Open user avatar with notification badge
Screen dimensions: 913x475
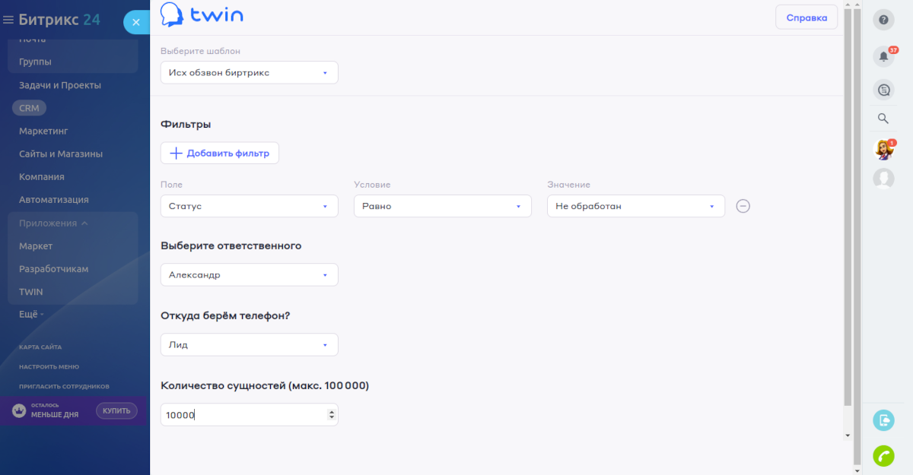[x=883, y=149]
